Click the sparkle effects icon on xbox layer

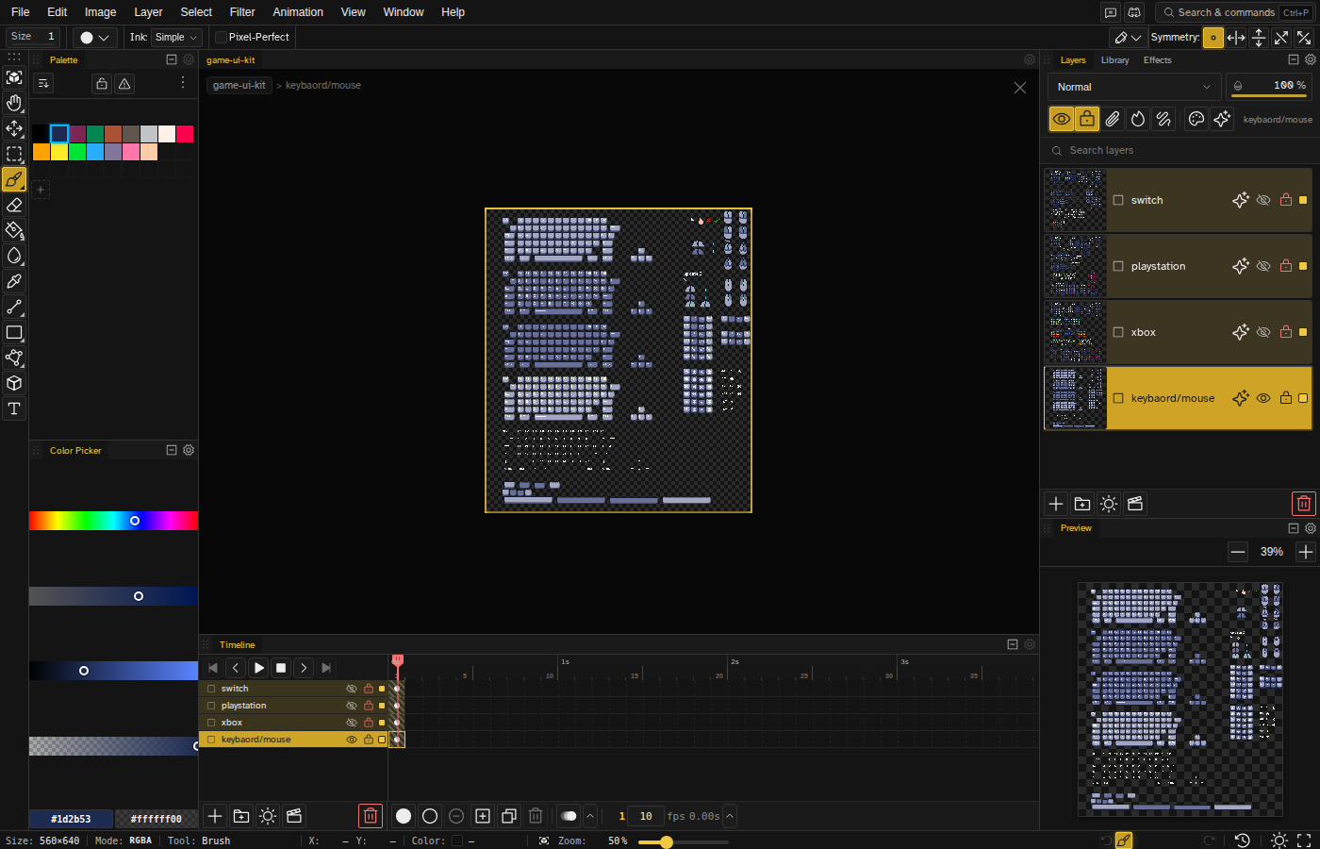click(1241, 332)
